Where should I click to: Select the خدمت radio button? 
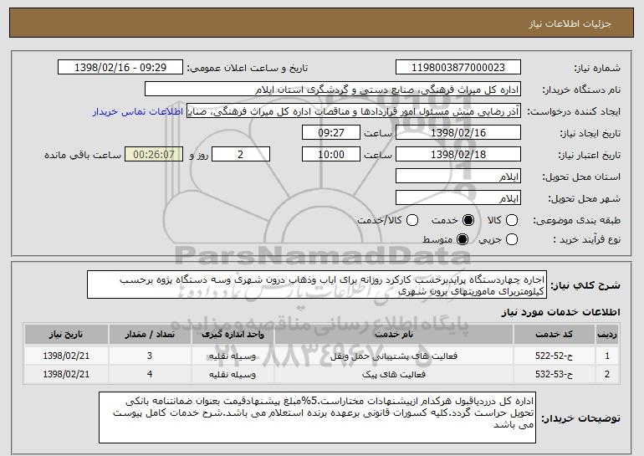click(x=468, y=220)
